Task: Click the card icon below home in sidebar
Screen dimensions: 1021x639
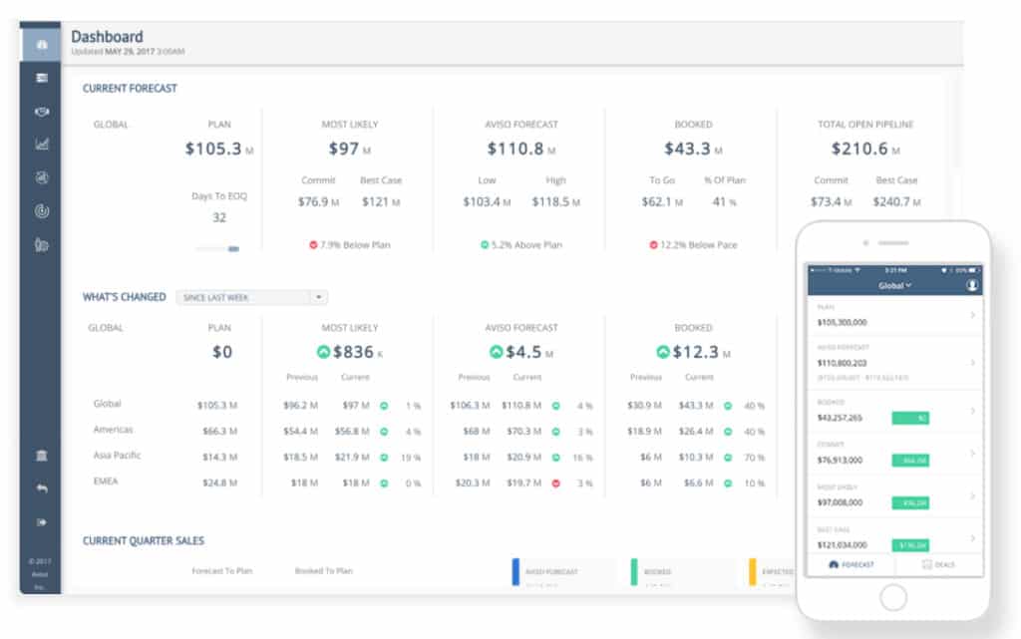Action: (41, 78)
